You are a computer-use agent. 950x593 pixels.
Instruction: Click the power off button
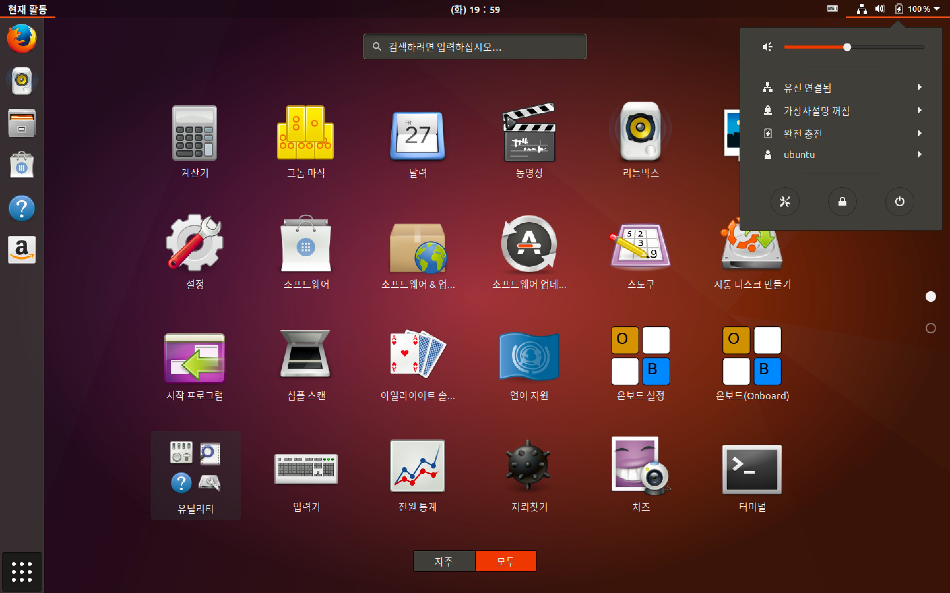[x=899, y=202]
